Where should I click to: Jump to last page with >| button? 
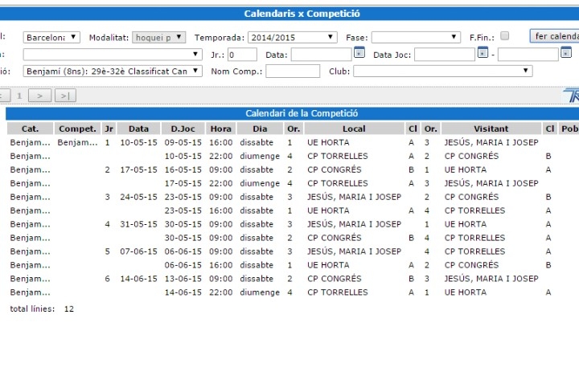click(65, 96)
